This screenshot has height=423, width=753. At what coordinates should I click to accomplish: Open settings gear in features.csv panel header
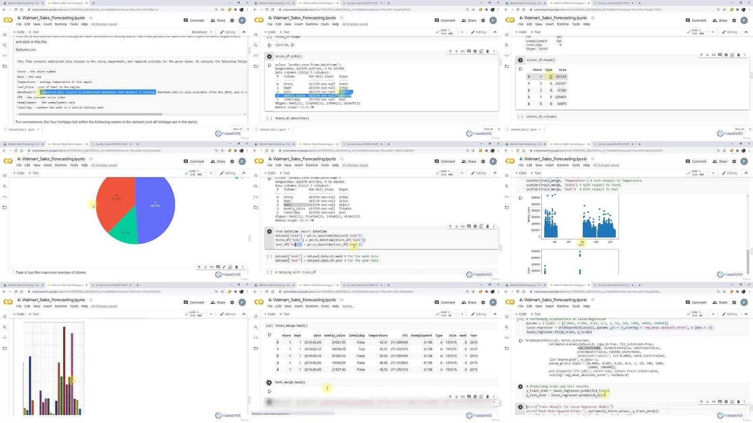tap(232, 20)
